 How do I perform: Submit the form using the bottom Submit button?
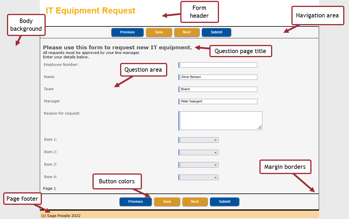pyautogui.click(x=225, y=202)
